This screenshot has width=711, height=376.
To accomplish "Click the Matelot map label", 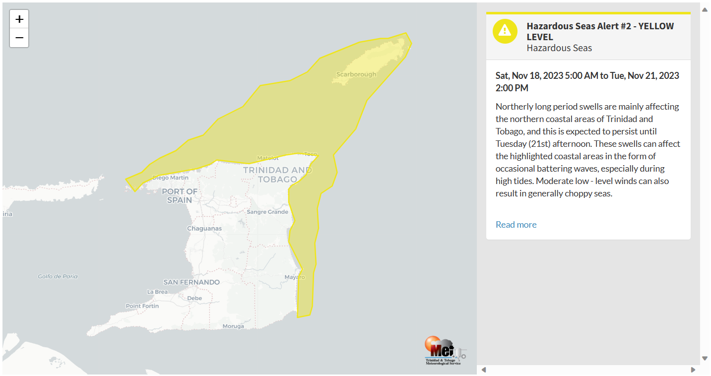I will tap(268, 158).
